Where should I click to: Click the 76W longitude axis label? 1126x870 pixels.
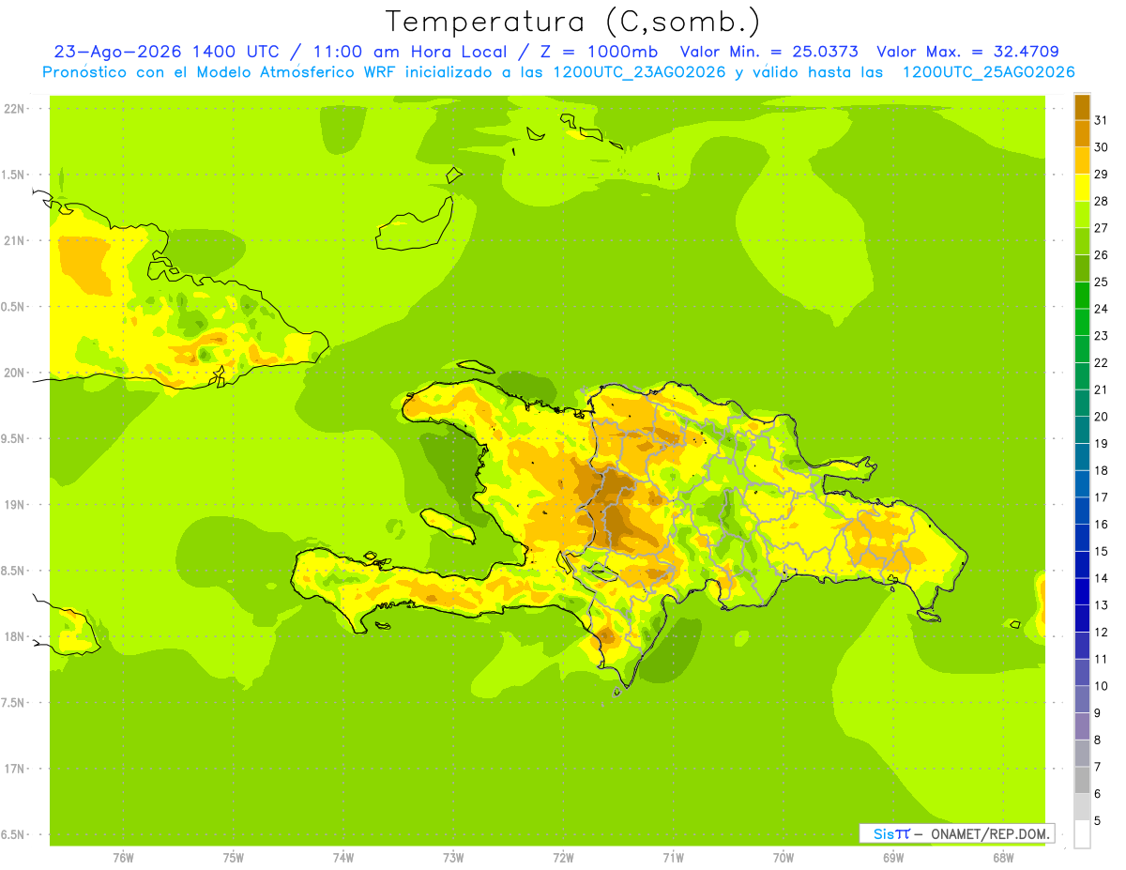tap(123, 858)
